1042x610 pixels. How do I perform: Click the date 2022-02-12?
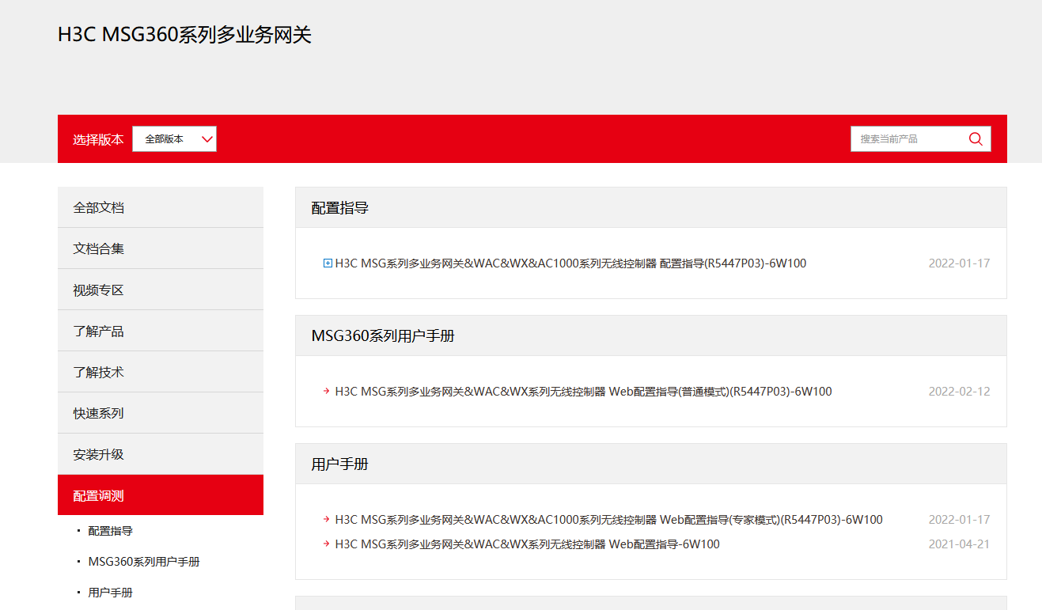pyautogui.click(x=959, y=392)
